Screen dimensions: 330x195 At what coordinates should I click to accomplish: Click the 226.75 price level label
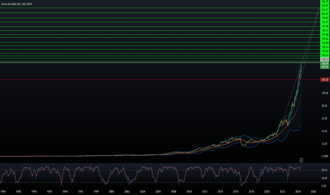325,1
